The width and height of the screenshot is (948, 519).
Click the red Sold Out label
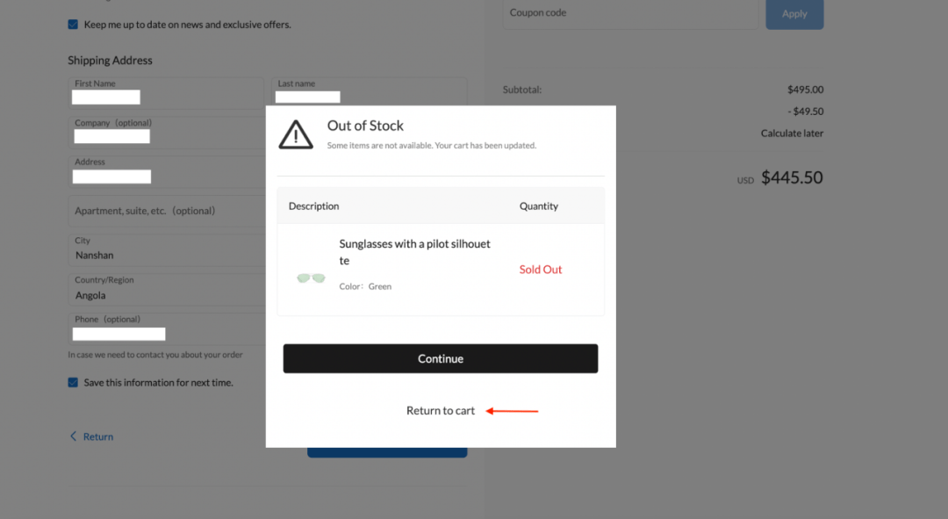coord(540,270)
